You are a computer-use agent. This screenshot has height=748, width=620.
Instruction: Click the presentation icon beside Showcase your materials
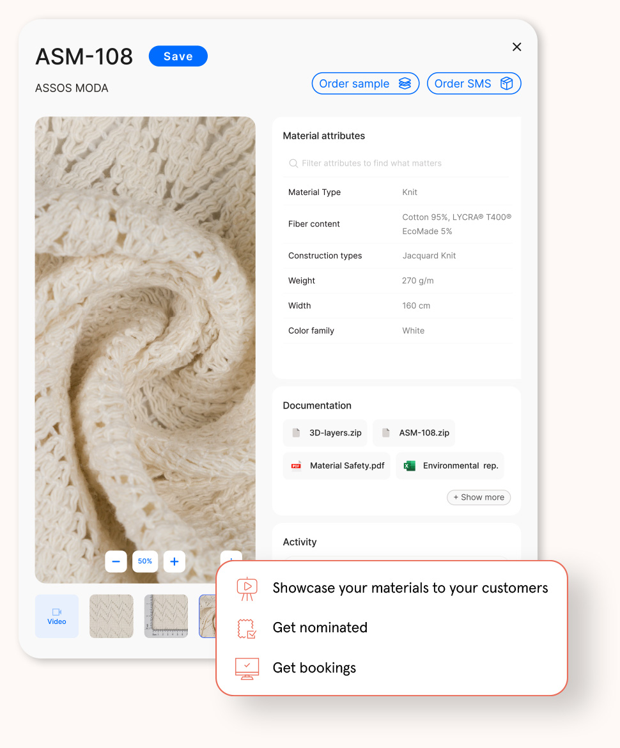point(247,588)
